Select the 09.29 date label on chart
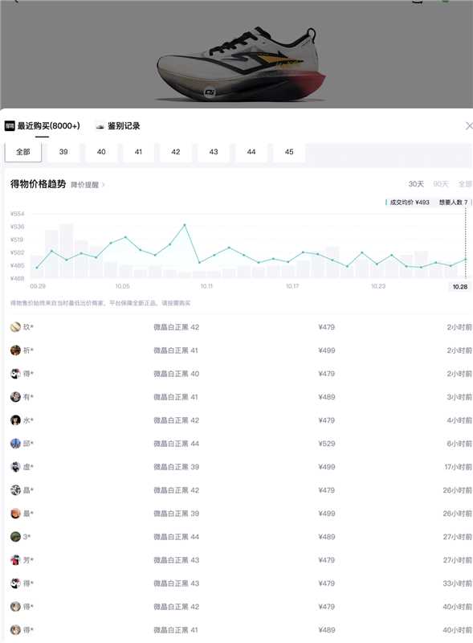This screenshot has width=473, height=643. [38, 286]
